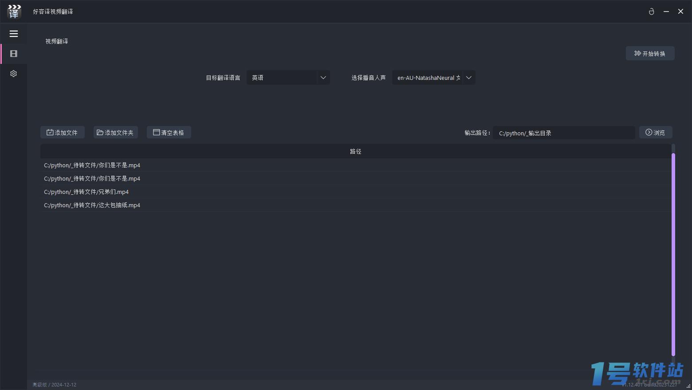692x390 pixels.
Task: Select the first 你们是不是.mp4 row
Action: [x=355, y=165]
